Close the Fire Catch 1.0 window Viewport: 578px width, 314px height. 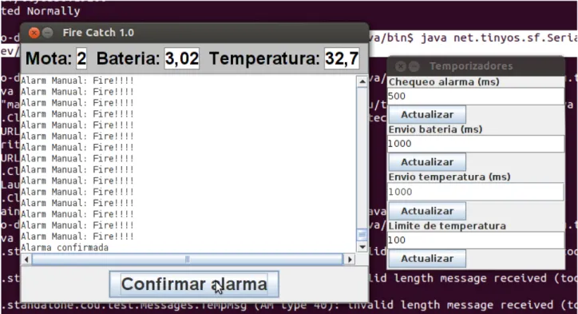pyautogui.click(x=34, y=33)
